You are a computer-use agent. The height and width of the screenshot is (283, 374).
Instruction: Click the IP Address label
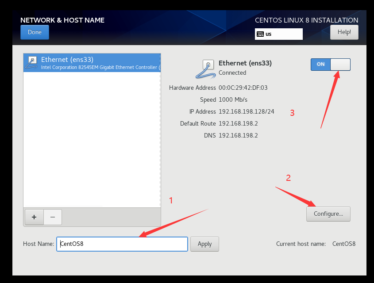(x=203, y=111)
